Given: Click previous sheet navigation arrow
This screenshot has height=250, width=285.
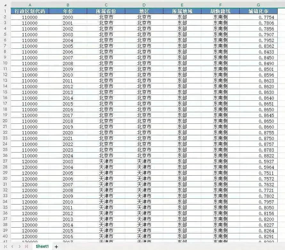Looking at the screenshot, I should 12,246.
